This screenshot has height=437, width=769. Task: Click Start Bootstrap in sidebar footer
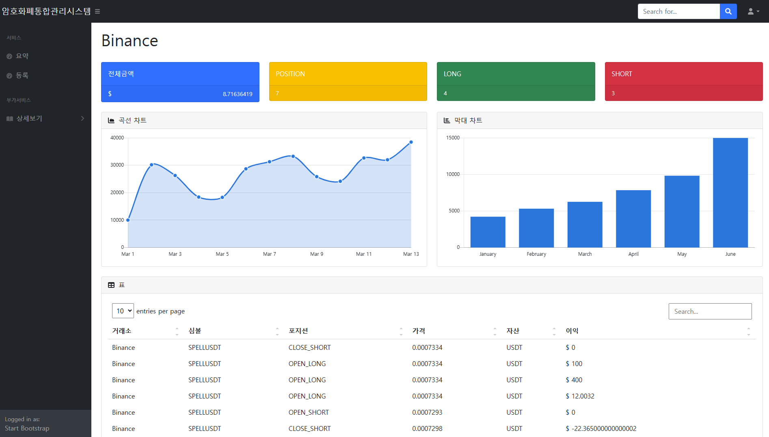click(x=27, y=428)
